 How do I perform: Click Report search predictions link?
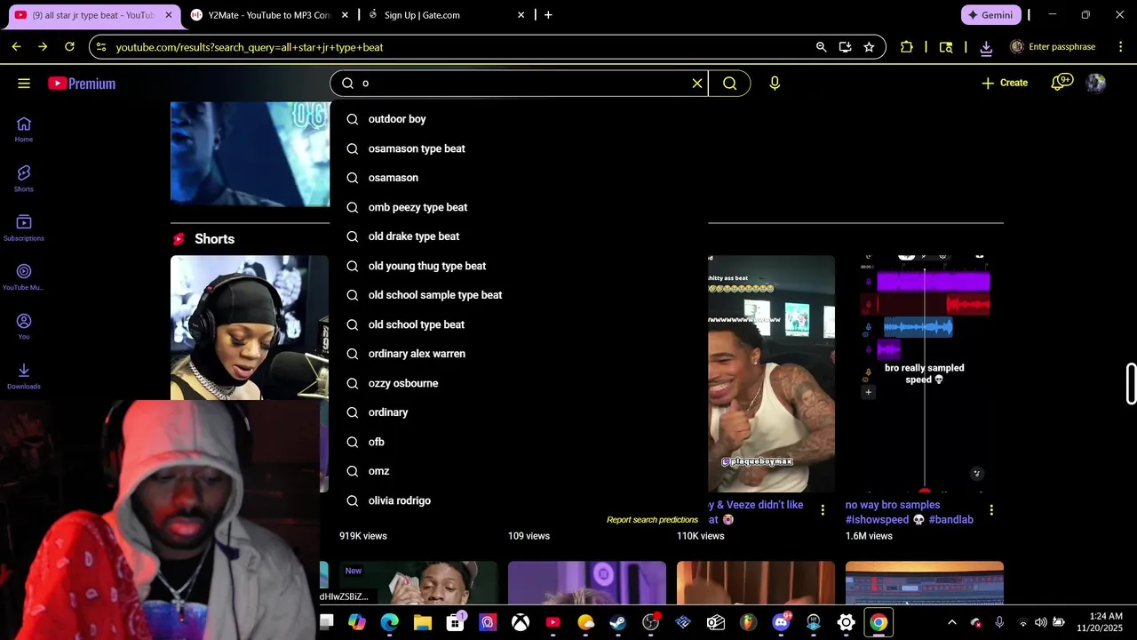[652, 520]
